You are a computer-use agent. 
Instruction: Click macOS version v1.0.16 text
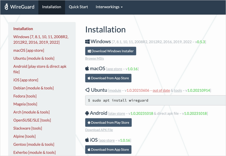[x=131, y=69]
